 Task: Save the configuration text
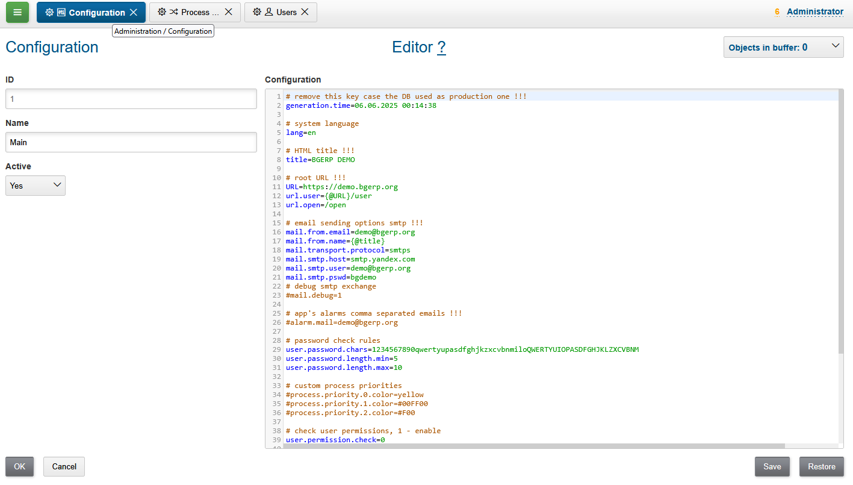pyautogui.click(x=772, y=466)
